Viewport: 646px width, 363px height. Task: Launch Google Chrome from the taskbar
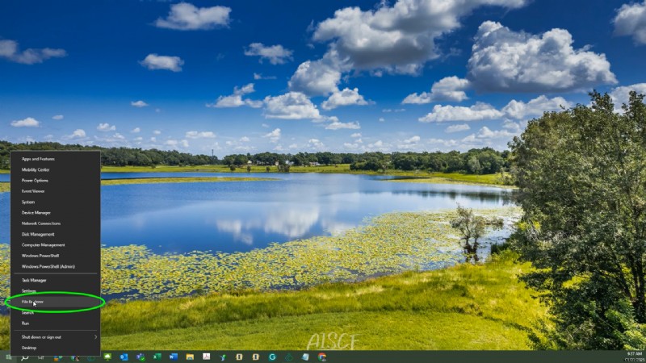[322, 357]
